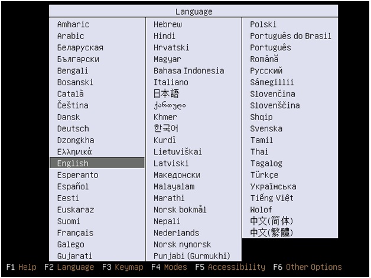Choose Bahasa Indonesia from the list
The height and width of the screenshot is (278, 371).
[x=188, y=70]
